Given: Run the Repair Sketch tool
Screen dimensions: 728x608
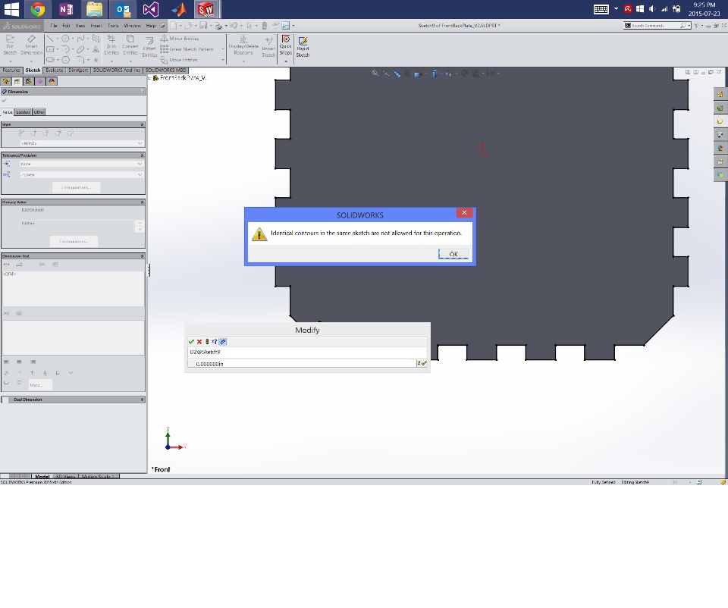Looking at the screenshot, I should coord(268,47).
